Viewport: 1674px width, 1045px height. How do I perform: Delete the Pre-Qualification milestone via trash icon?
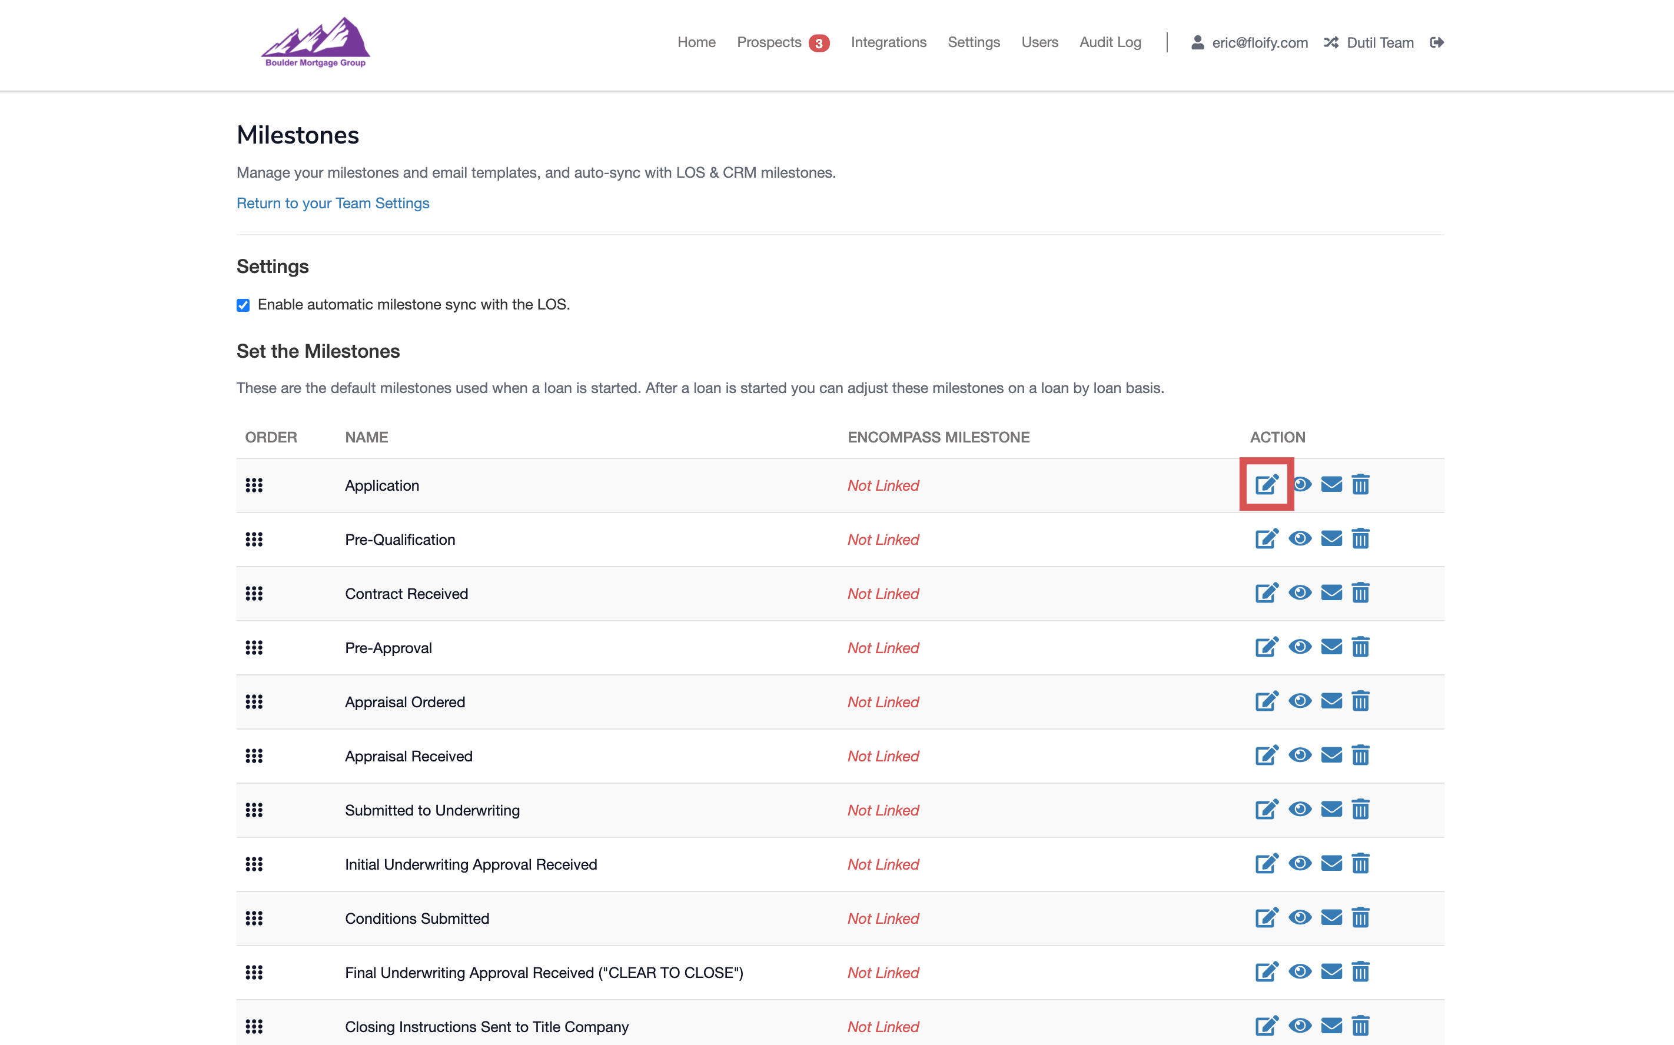pyautogui.click(x=1360, y=538)
